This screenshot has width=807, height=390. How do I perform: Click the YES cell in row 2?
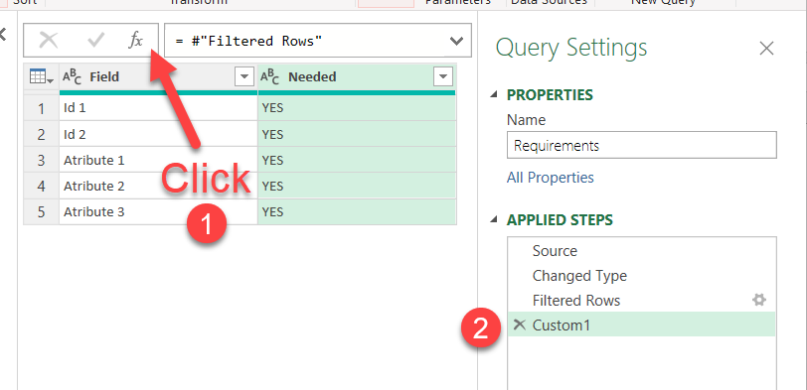pyautogui.click(x=357, y=134)
